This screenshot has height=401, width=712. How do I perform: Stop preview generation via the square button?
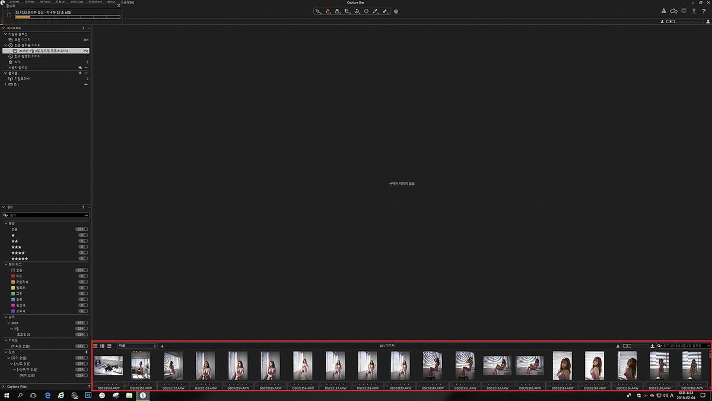(9, 15)
